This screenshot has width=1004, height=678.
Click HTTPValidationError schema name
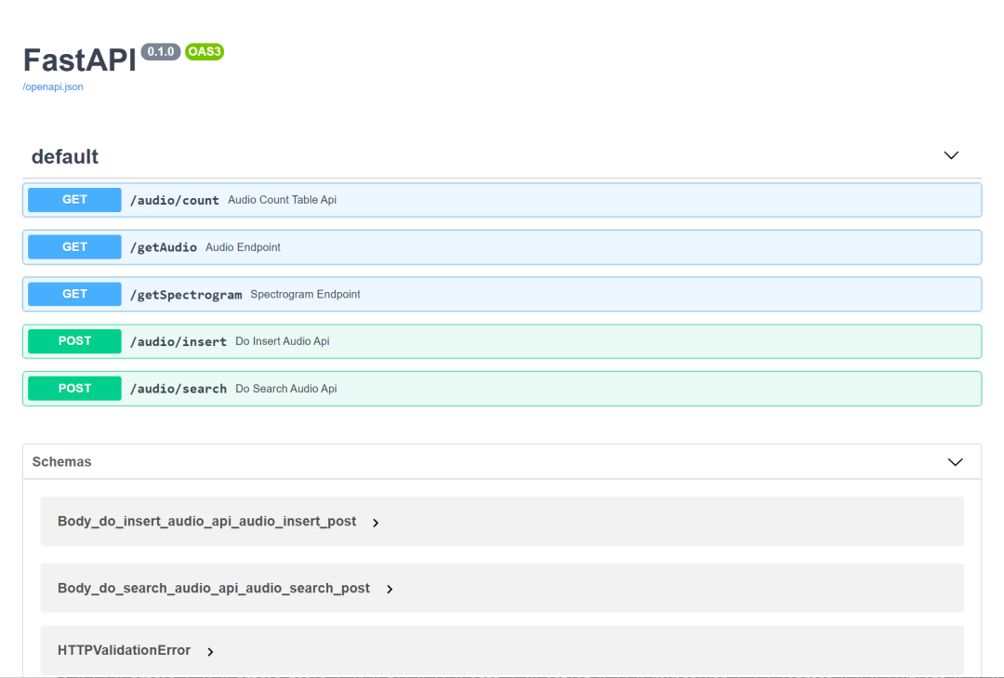click(125, 650)
